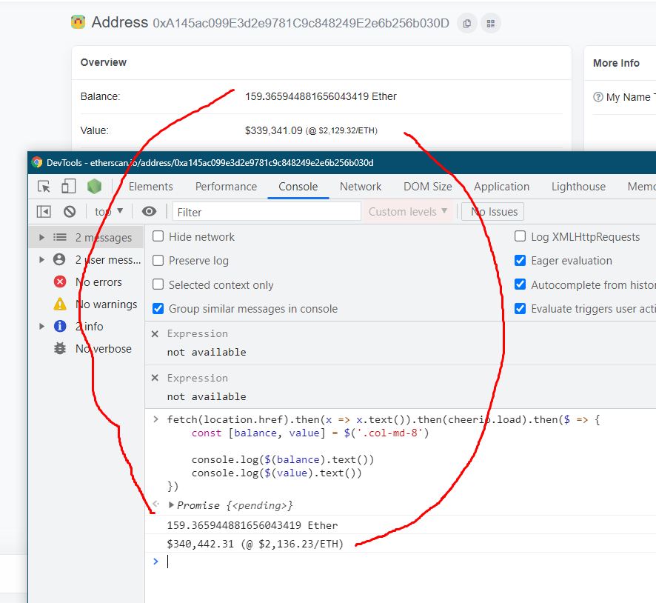This screenshot has height=603, width=656.
Task: Expand the 2 info group
Action: pos(41,326)
